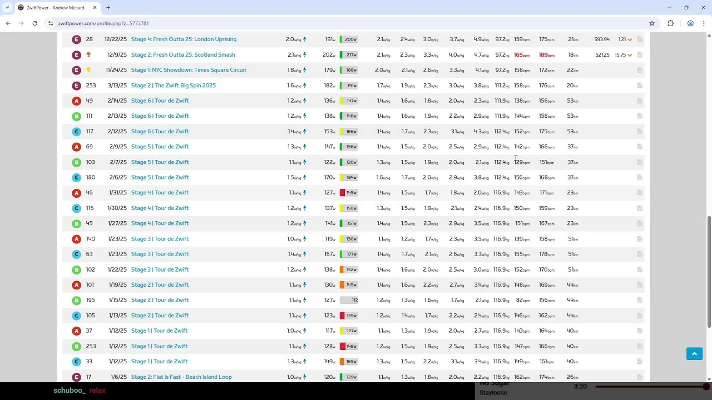
Task: Click the category E badge on the 12/22/25 row
Action: [77, 39]
